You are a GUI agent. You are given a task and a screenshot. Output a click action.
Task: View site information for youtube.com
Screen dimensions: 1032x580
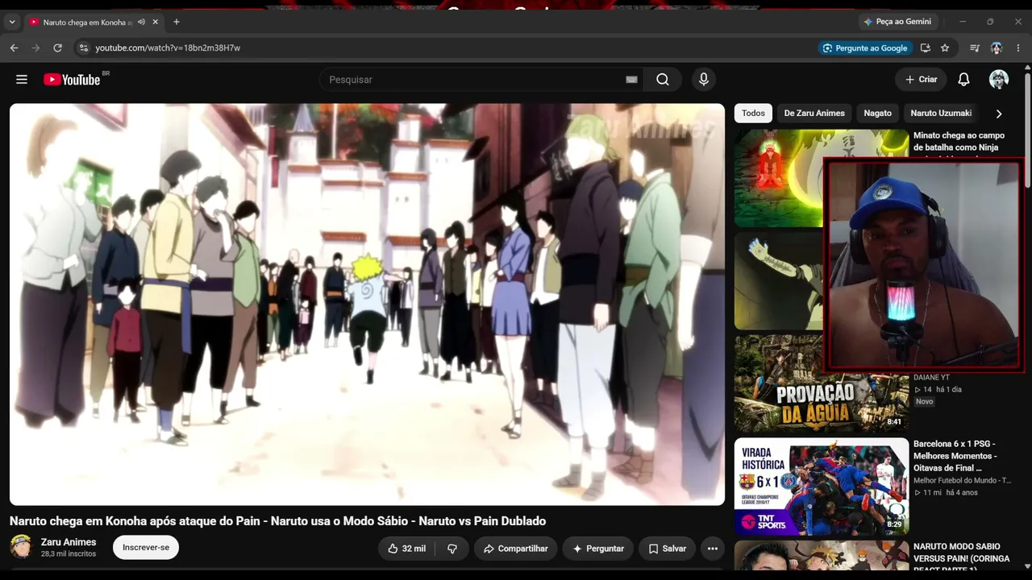[83, 48]
